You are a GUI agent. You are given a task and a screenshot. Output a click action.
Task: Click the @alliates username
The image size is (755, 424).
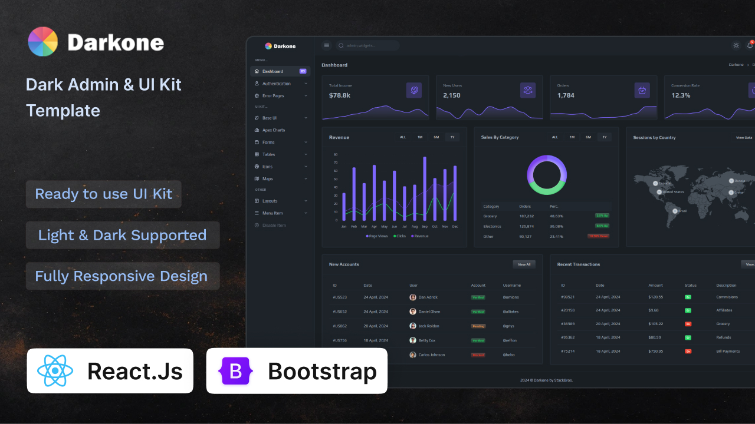[x=511, y=312]
